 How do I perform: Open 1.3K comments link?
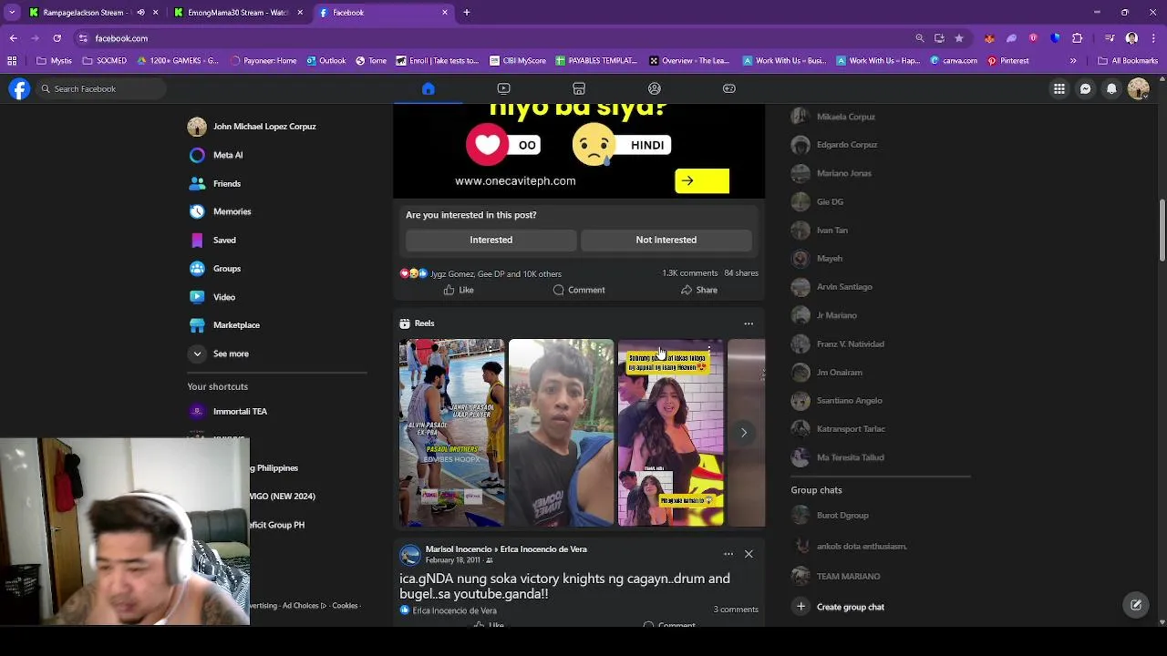pos(689,273)
